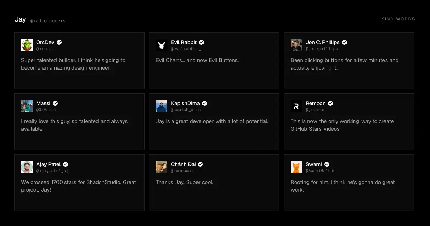Screen dimensions: 430x226
Task: Open the Ajay Patel name link
Action: coord(48,164)
